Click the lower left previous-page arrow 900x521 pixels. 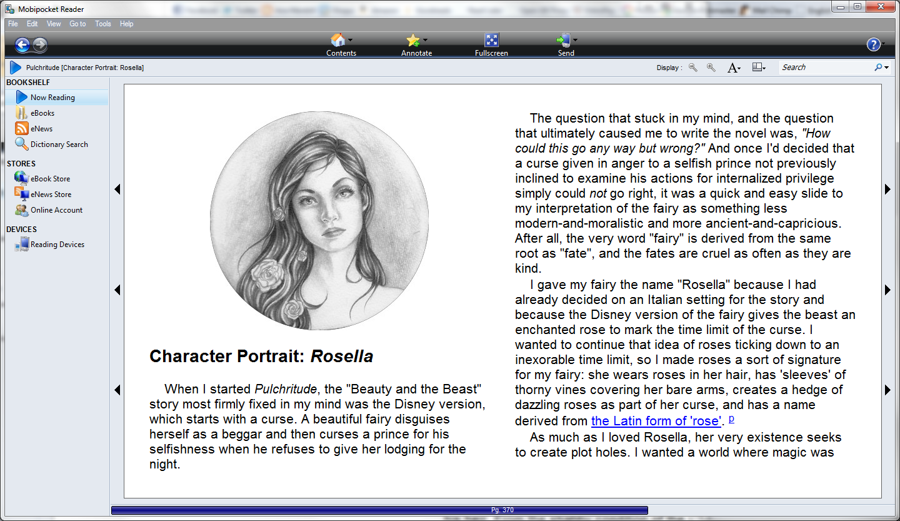pyautogui.click(x=117, y=390)
